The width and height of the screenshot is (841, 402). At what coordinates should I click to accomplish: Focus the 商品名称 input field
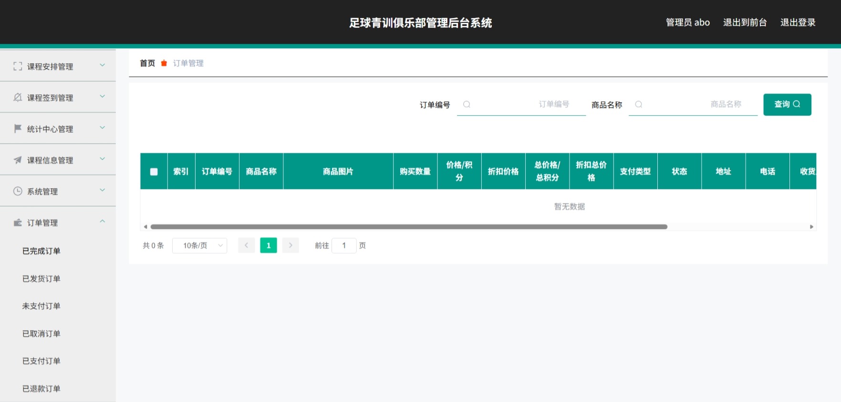(693, 104)
